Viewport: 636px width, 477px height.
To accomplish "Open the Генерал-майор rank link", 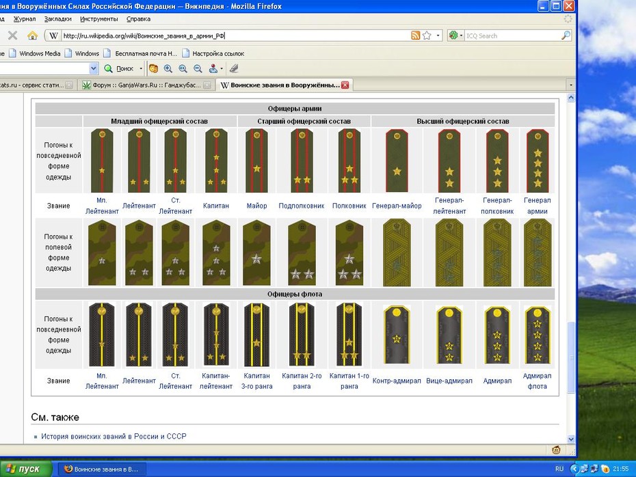I will (397, 206).
